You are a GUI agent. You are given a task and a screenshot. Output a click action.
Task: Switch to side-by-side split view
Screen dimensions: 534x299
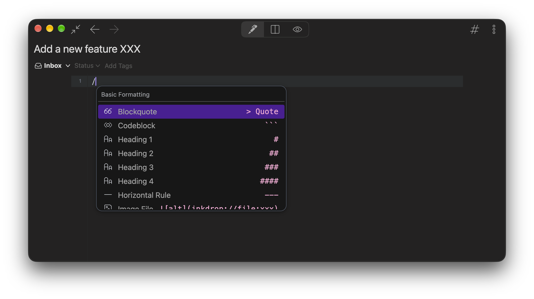point(275,29)
